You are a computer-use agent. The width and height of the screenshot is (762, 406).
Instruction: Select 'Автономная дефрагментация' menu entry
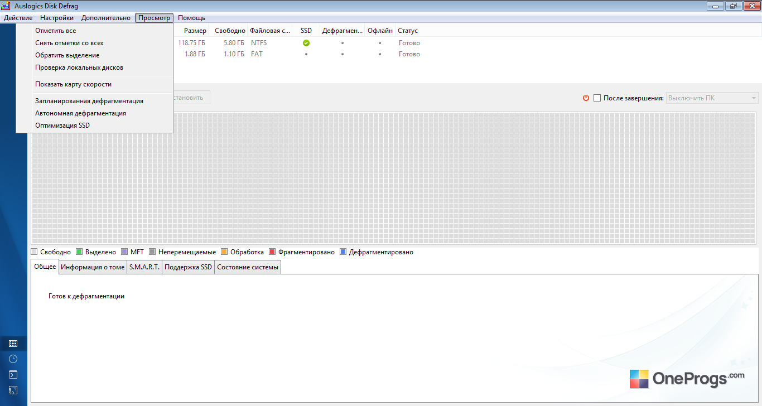[95, 113]
